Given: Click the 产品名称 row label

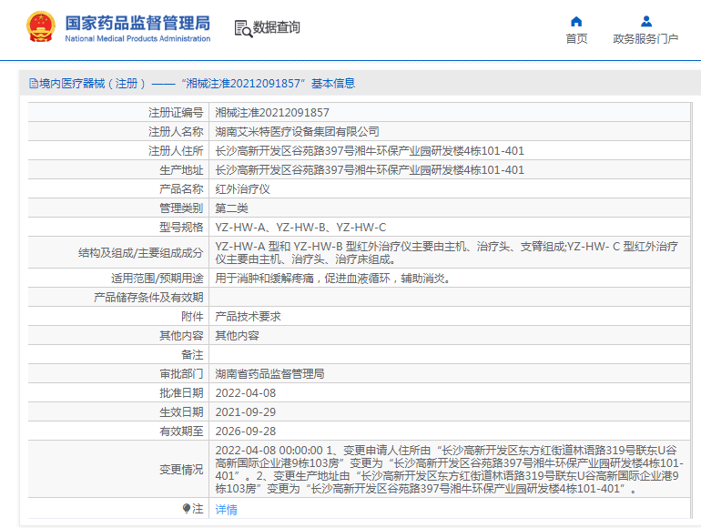Looking at the screenshot, I should [x=181, y=189].
